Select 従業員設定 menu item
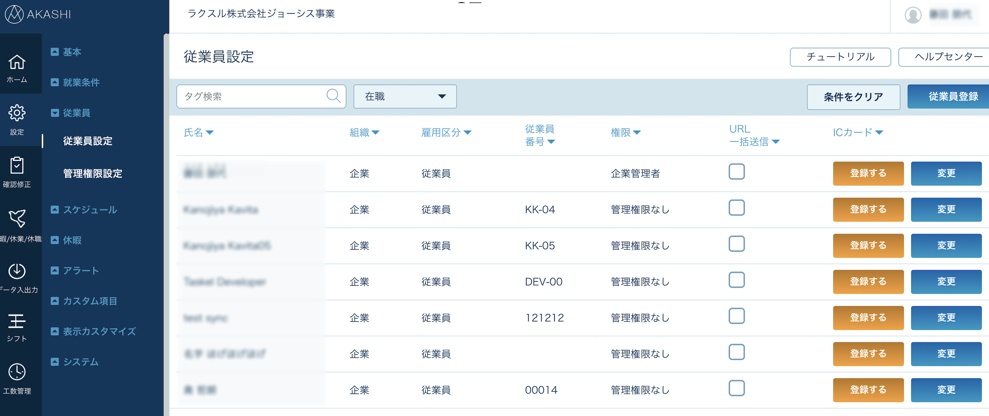989x416 pixels. point(88,141)
